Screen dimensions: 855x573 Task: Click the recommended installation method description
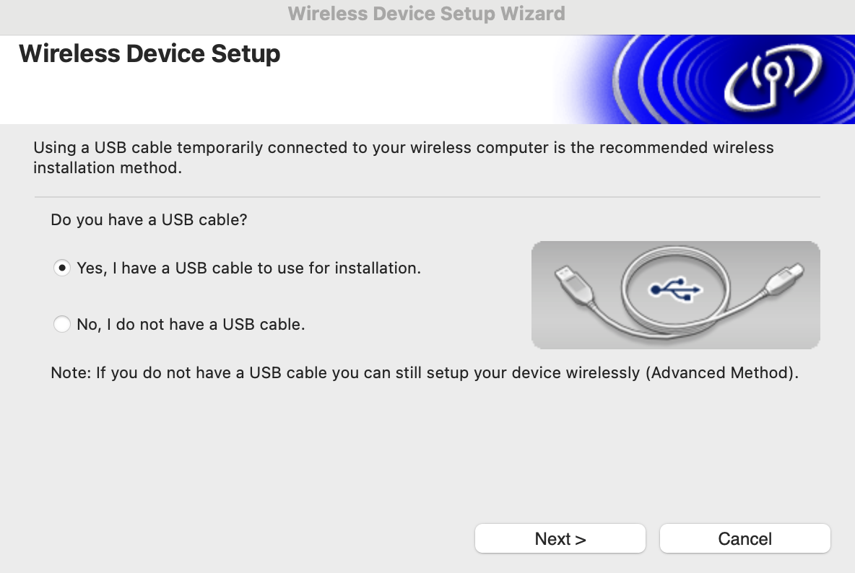pyautogui.click(x=403, y=157)
